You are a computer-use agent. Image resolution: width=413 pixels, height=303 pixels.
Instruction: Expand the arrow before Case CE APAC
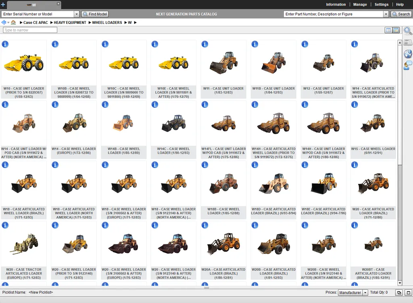(21, 23)
